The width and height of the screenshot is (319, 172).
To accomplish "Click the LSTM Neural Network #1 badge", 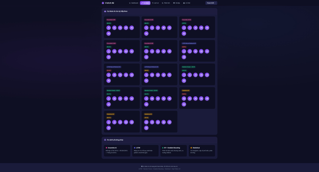I will pyautogui.click(x=189, y=43).
